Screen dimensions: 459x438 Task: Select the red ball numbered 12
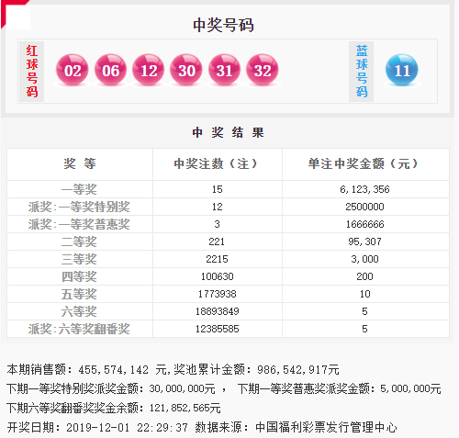[x=149, y=70]
